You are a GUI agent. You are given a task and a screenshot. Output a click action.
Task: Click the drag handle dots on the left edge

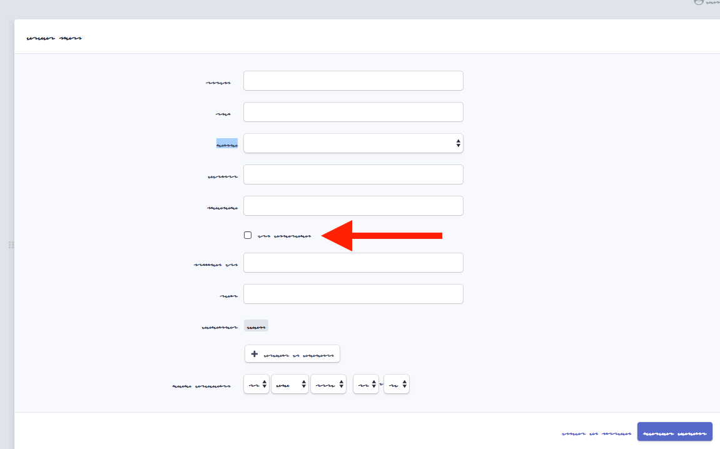(x=11, y=245)
